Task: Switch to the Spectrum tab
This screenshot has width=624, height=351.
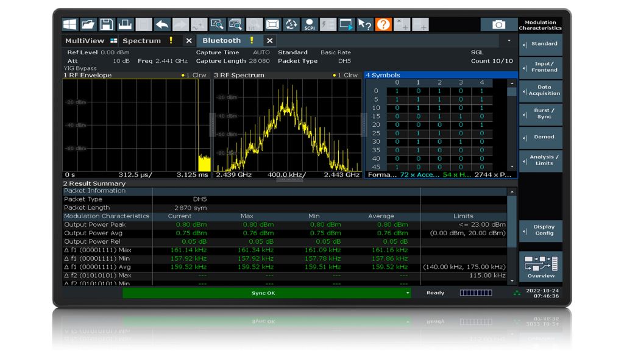Action: coord(141,41)
